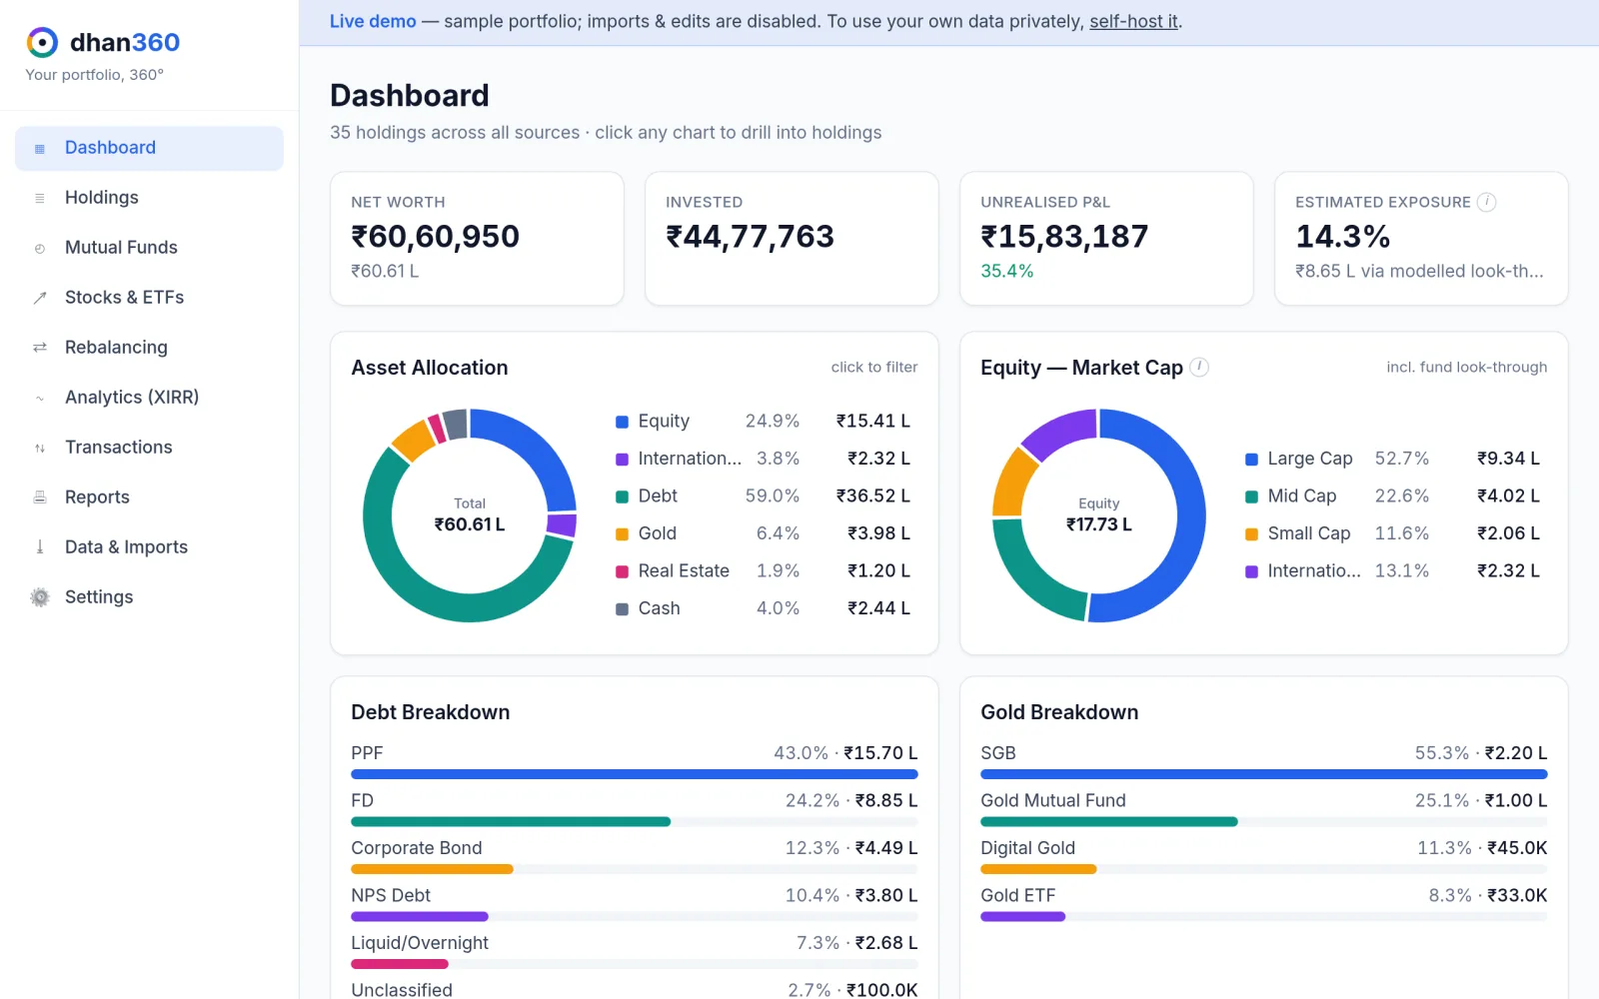
Task: Go to Mutual Funds section
Action: (x=149, y=248)
